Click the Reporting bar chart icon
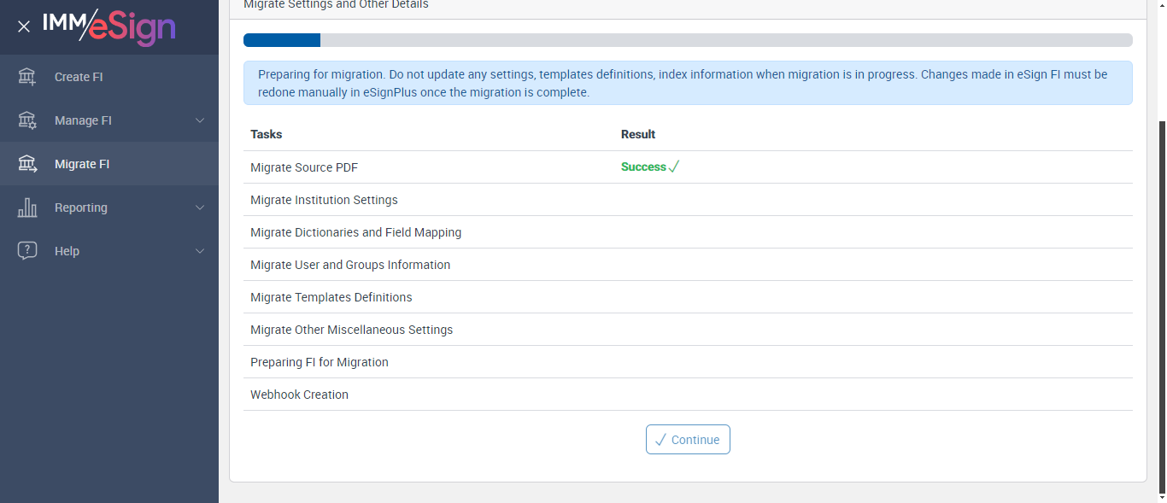Image resolution: width=1167 pixels, height=503 pixels. 27,208
